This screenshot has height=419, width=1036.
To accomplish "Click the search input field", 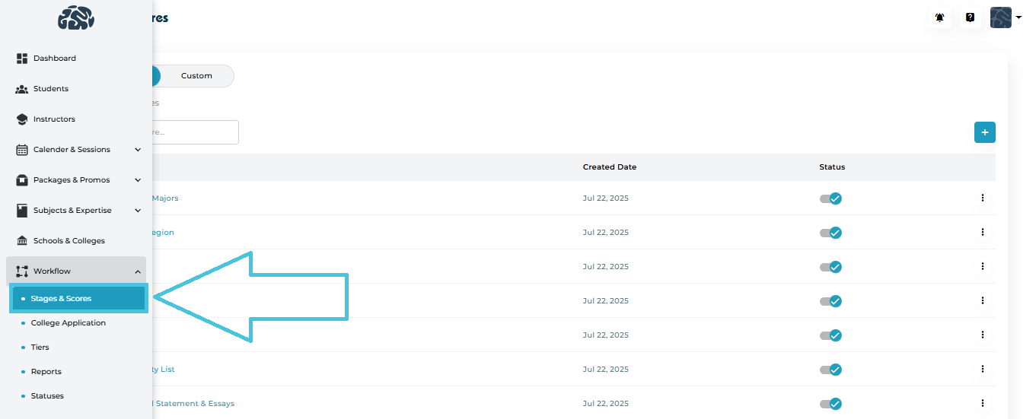I will (x=194, y=132).
